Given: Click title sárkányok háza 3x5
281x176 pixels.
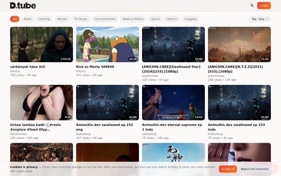Looking at the screenshot, I should coord(28,66).
